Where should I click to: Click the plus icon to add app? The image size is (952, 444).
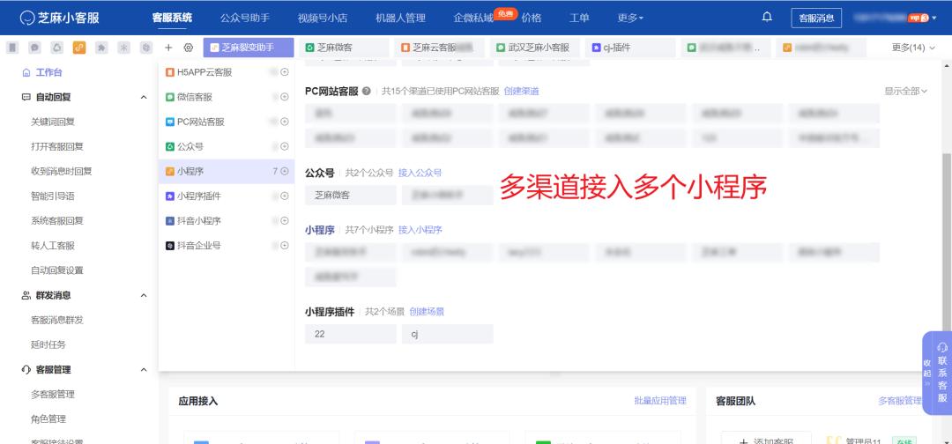(168, 48)
